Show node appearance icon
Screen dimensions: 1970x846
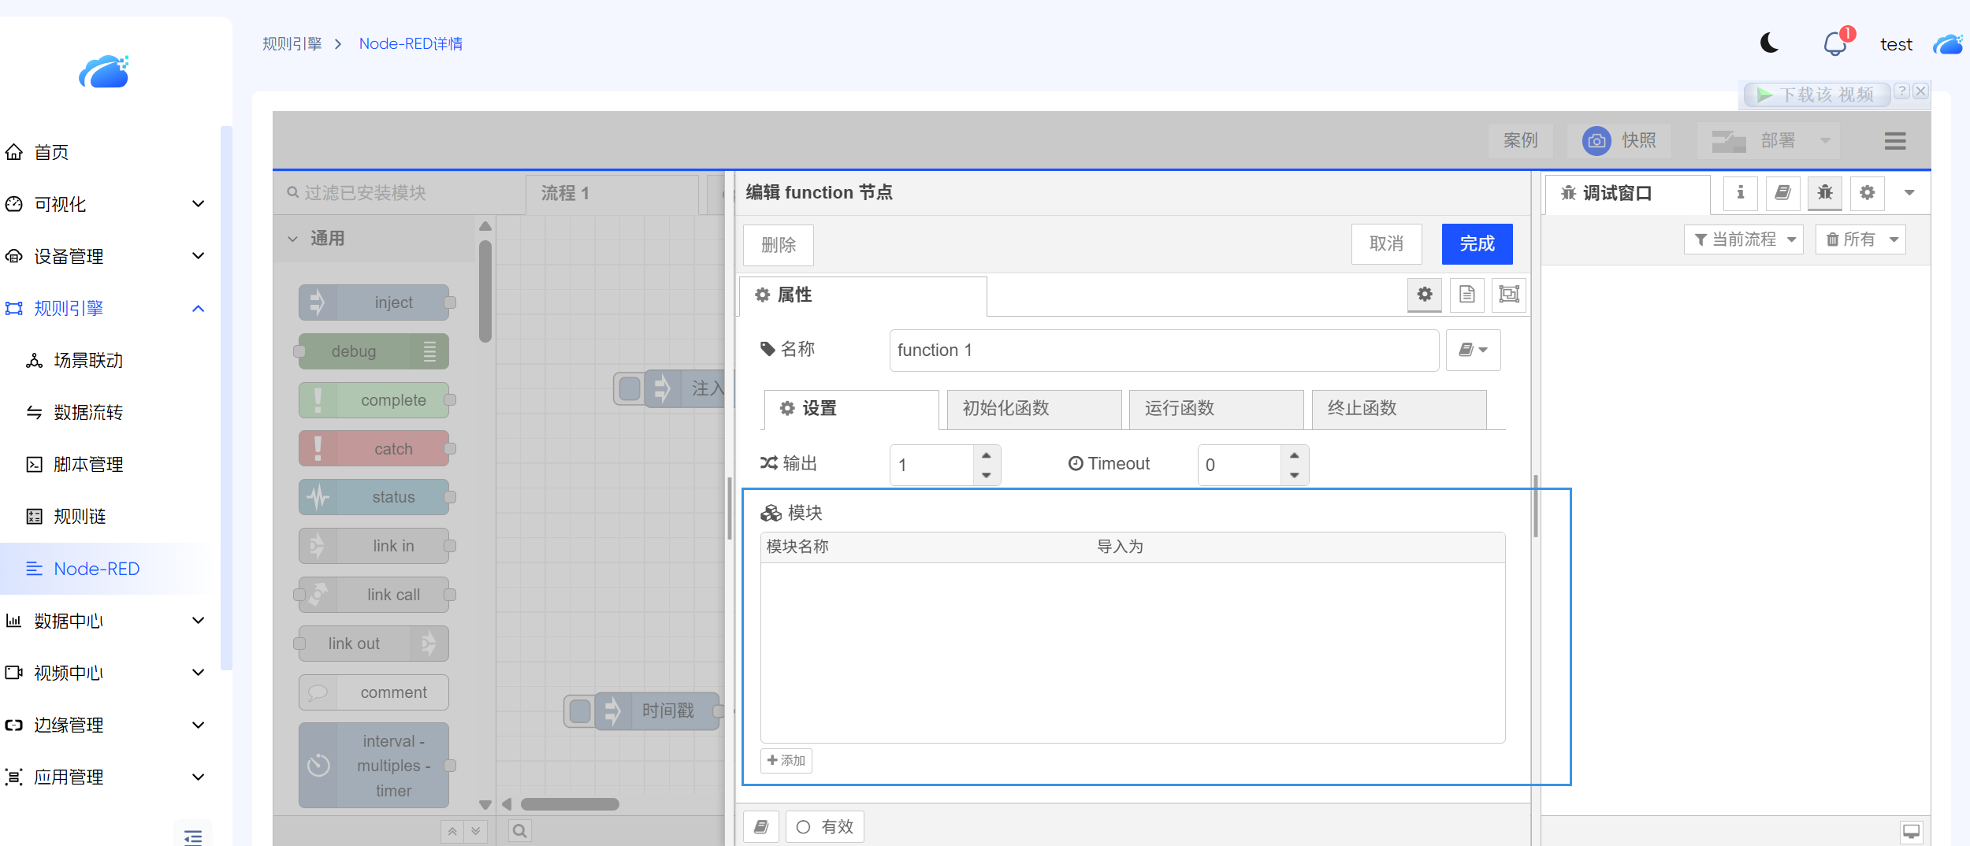tap(1509, 295)
